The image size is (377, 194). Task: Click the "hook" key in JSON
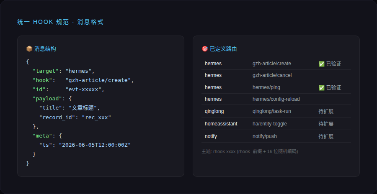pos(43,80)
